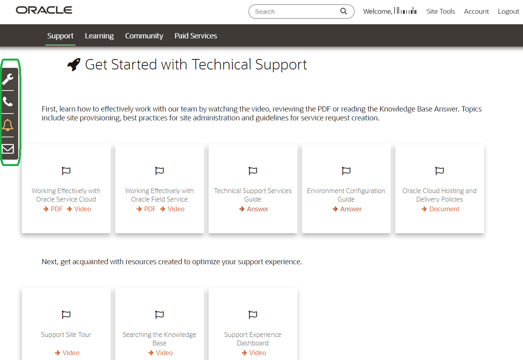Open Video link for Oracle Service Cloud
This screenshot has height=360, width=523.
pos(79,209)
